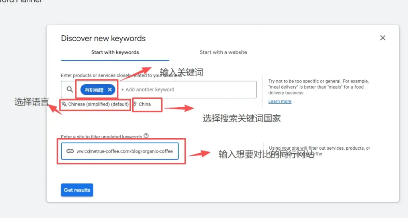Switch to the Start with keywords tab
Screen dimensions: 408x218
click(115, 52)
